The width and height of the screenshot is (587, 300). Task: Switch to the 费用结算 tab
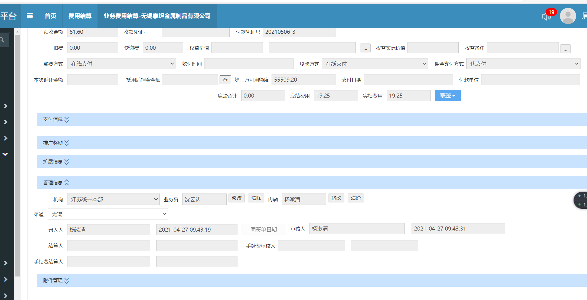[80, 16]
